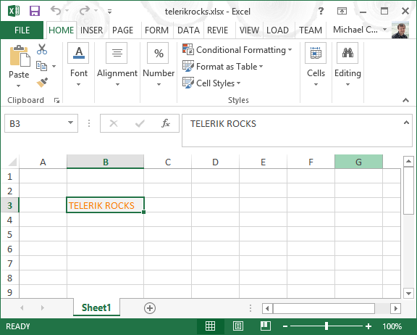Image resolution: width=417 pixels, height=335 pixels.
Task: Open the Alignment group button
Action: click(117, 65)
